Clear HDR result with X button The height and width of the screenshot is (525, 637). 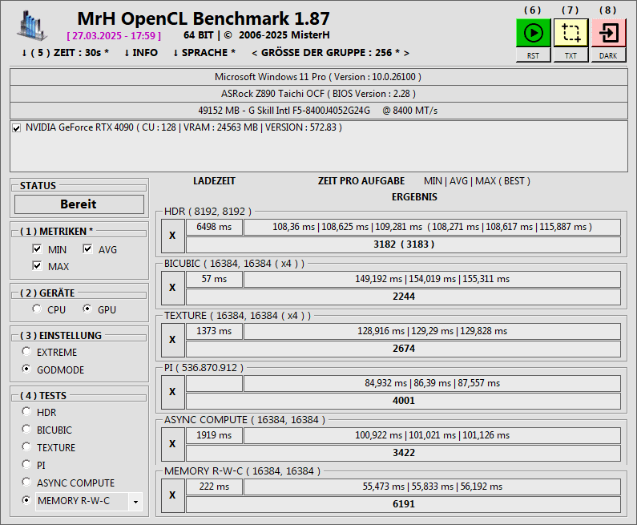tap(172, 236)
